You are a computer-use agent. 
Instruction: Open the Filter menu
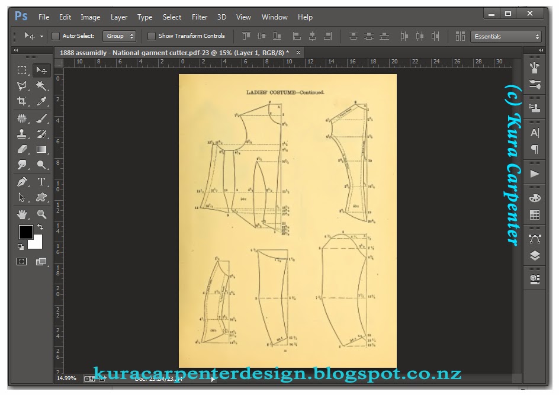199,17
